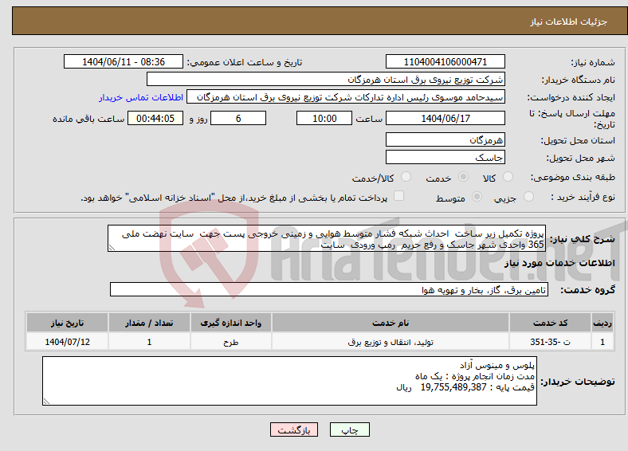Click the buyer notes text area
Viewport: 628px width, 451px height.
point(289,381)
